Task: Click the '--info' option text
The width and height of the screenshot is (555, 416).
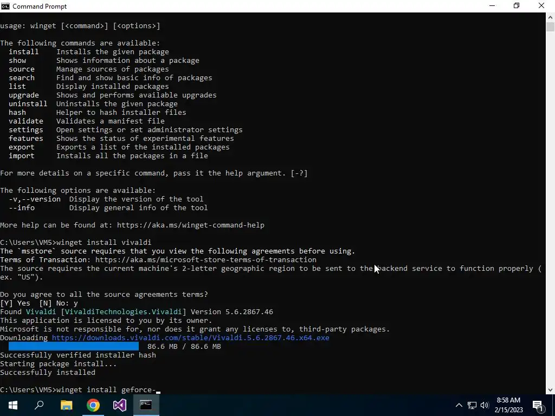Action: (x=22, y=207)
